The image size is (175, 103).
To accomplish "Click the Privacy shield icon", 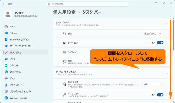I will (x=6, y=91).
